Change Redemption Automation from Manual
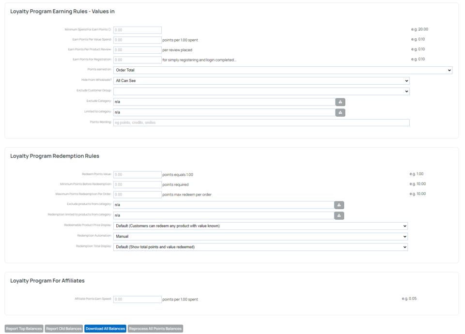 coord(260,237)
